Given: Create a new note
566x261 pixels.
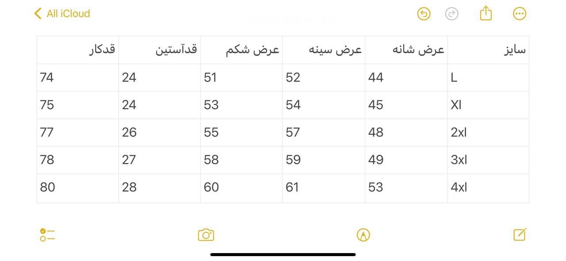Looking at the screenshot, I should pyautogui.click(x=520, y=235).
